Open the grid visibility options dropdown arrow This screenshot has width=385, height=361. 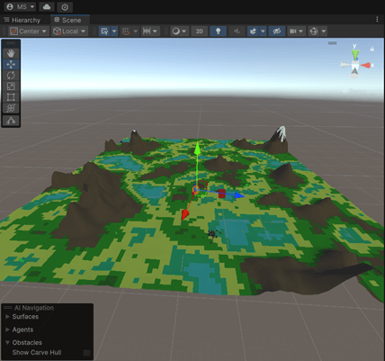pyautogui.click(x=114, y=32)
